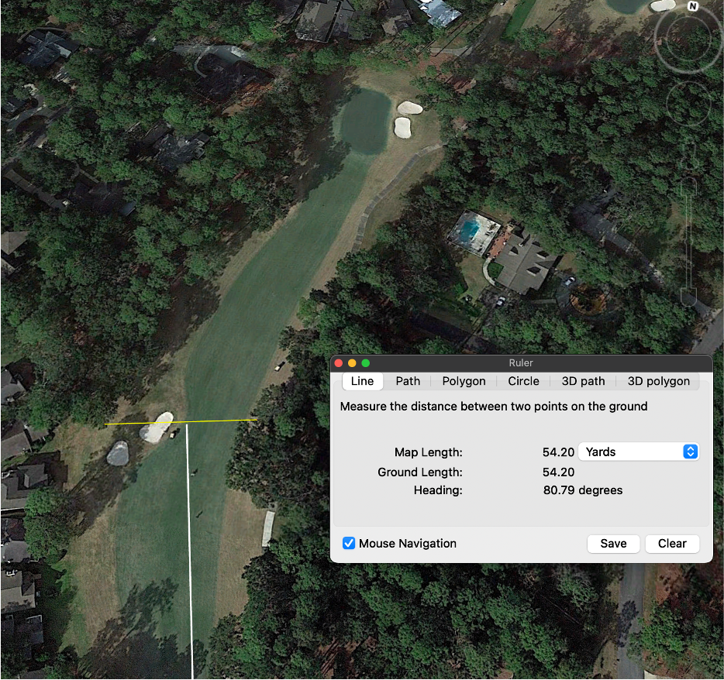724x680 pixels.
Task: Save the ruler measurement
Action: [613, 544]
